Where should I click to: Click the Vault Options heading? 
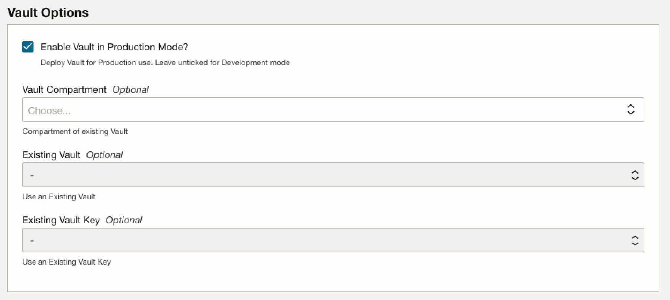48,13
